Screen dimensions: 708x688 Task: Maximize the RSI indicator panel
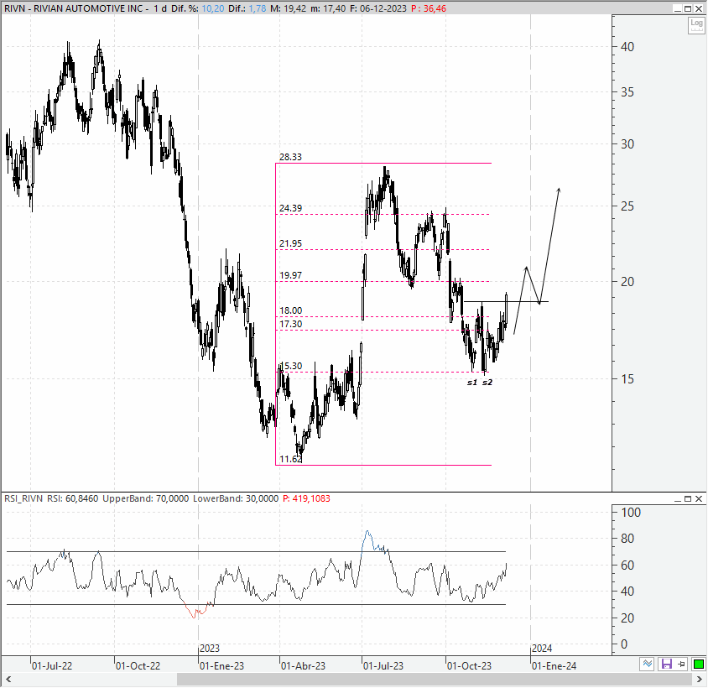[688, 498]
